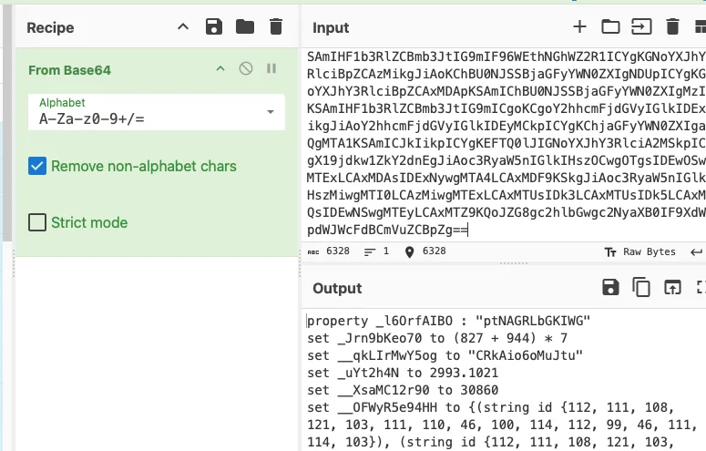Add a new input tab
This screenshot has width=706, height=451.
pos(579,27)
